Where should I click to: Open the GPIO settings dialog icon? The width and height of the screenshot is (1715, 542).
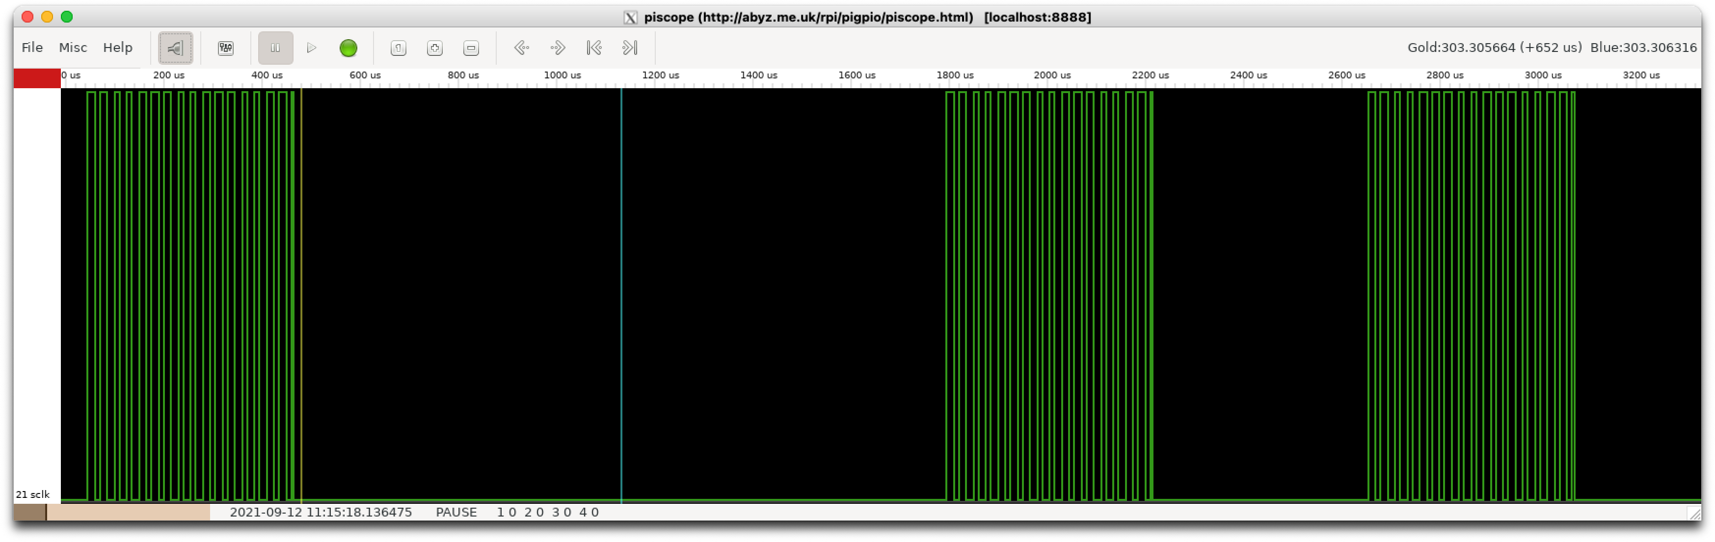[x=226, y=48]
